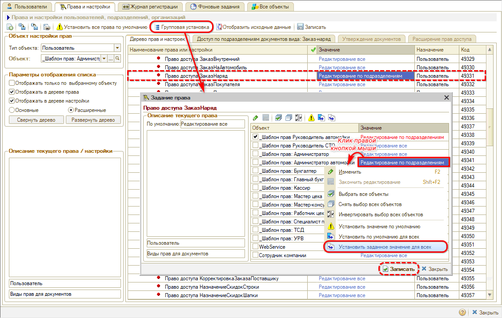Click the 'По умолчанию' value field

tap(213, 124)
